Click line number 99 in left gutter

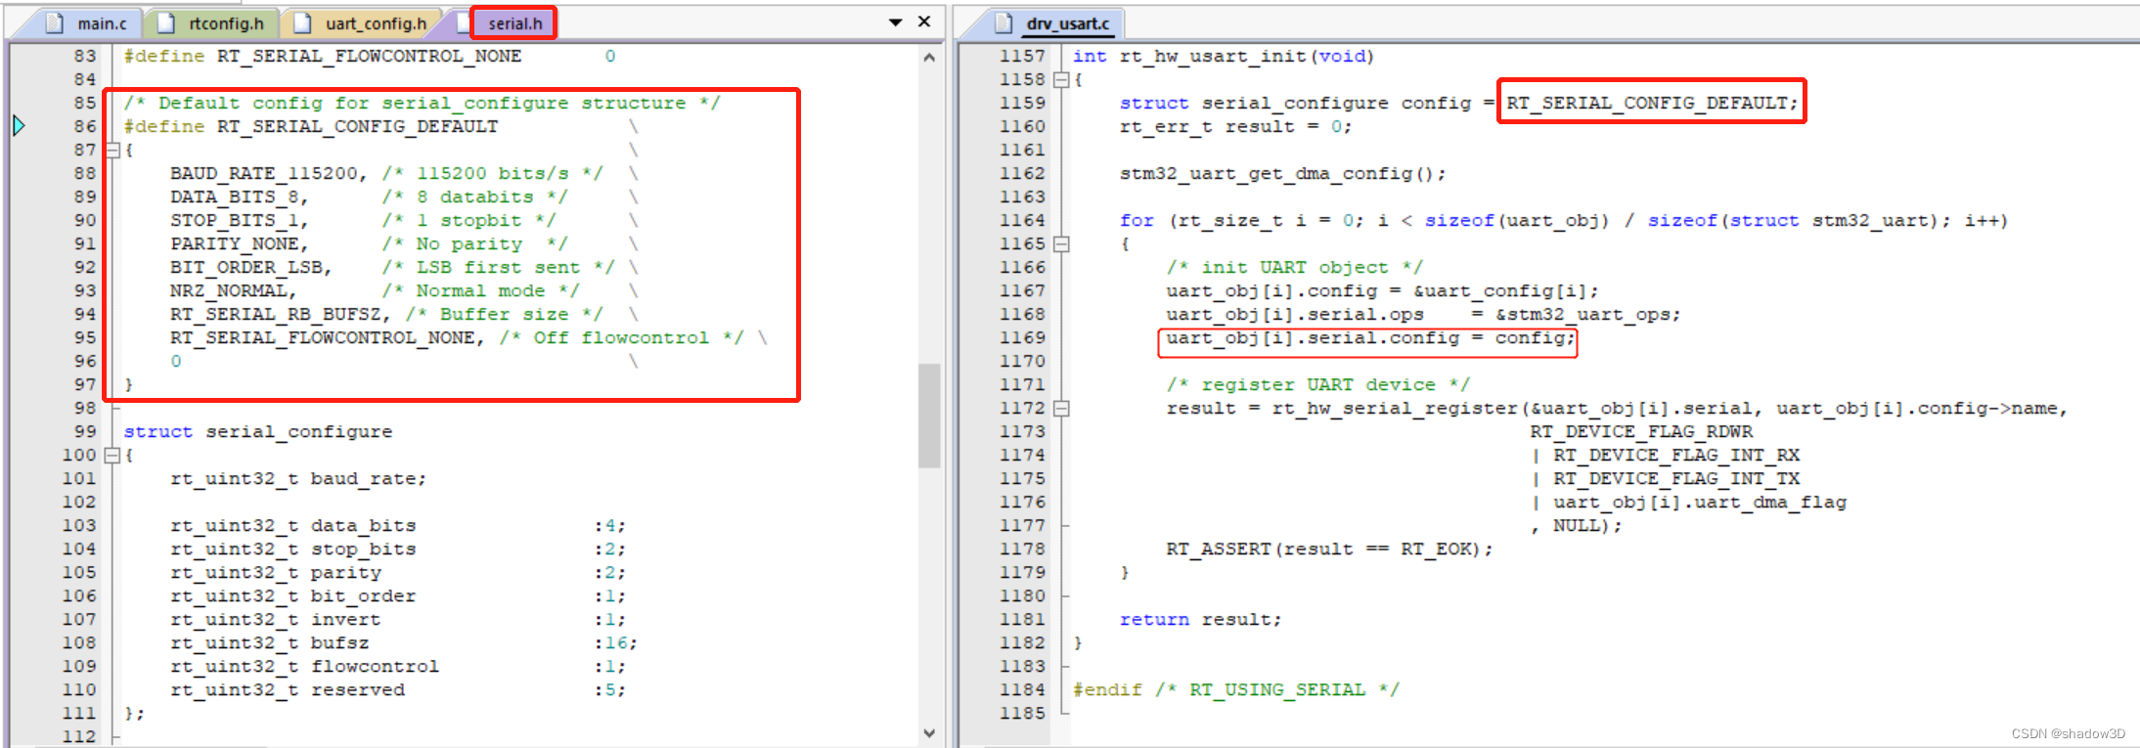(85, 431)
